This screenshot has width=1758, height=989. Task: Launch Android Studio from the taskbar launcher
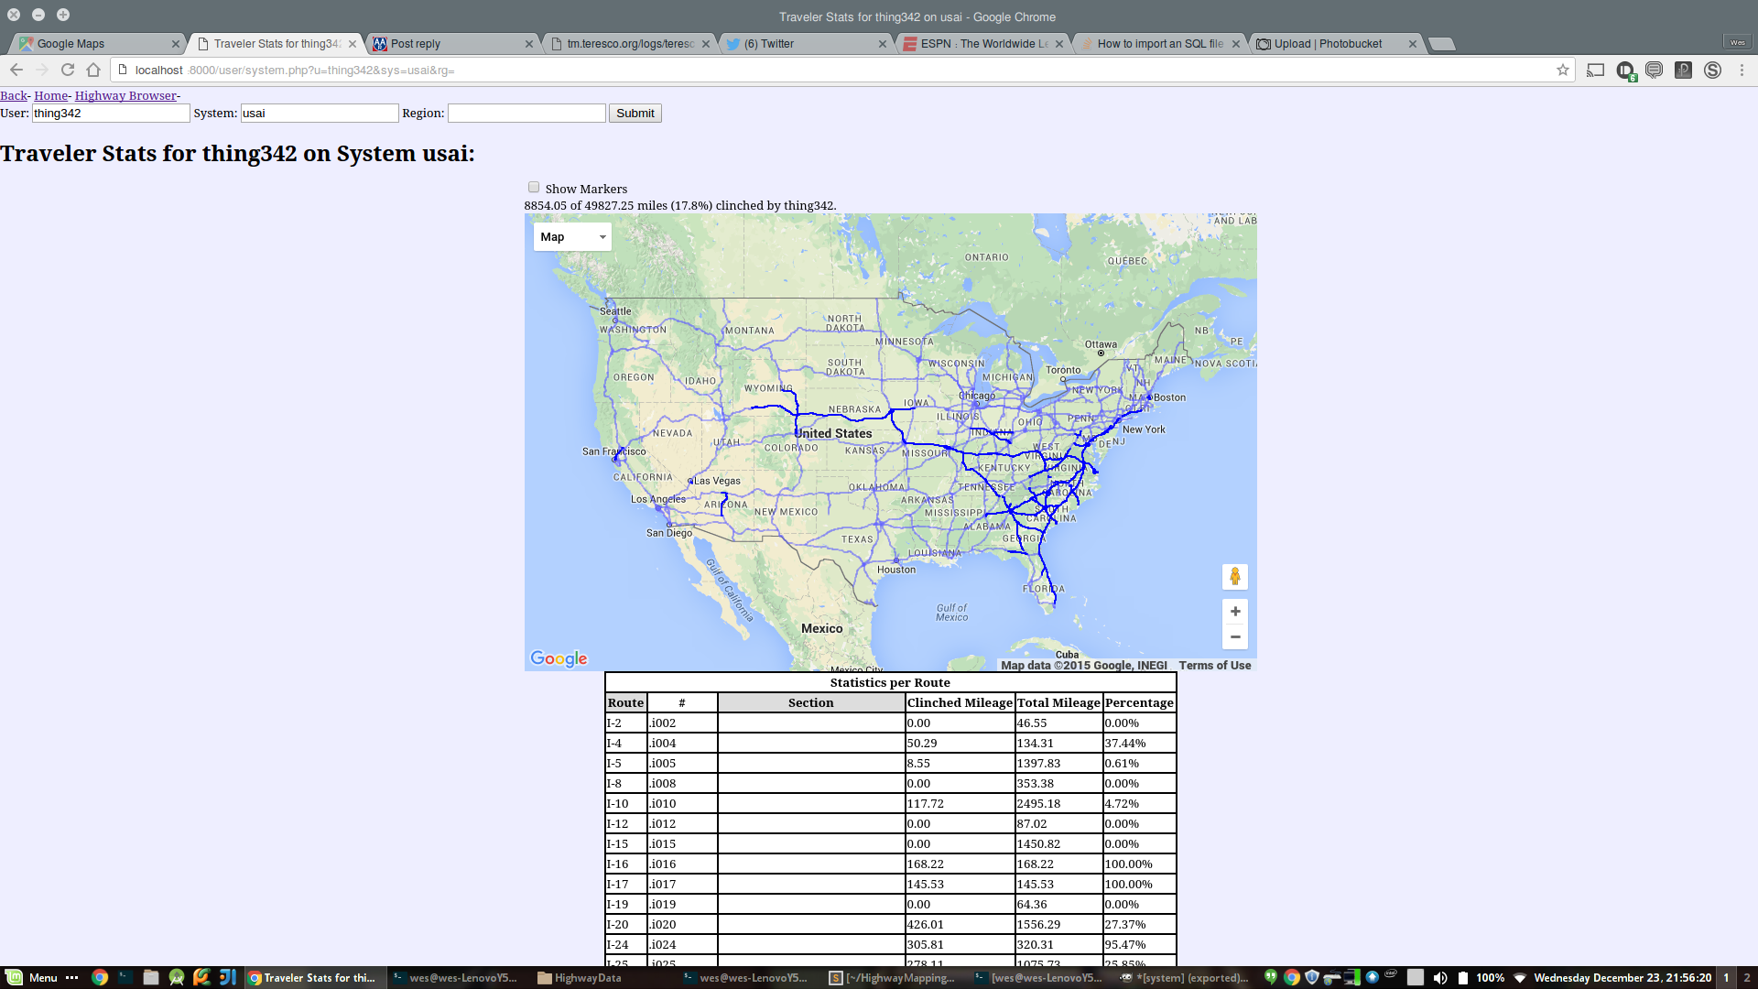177,977
